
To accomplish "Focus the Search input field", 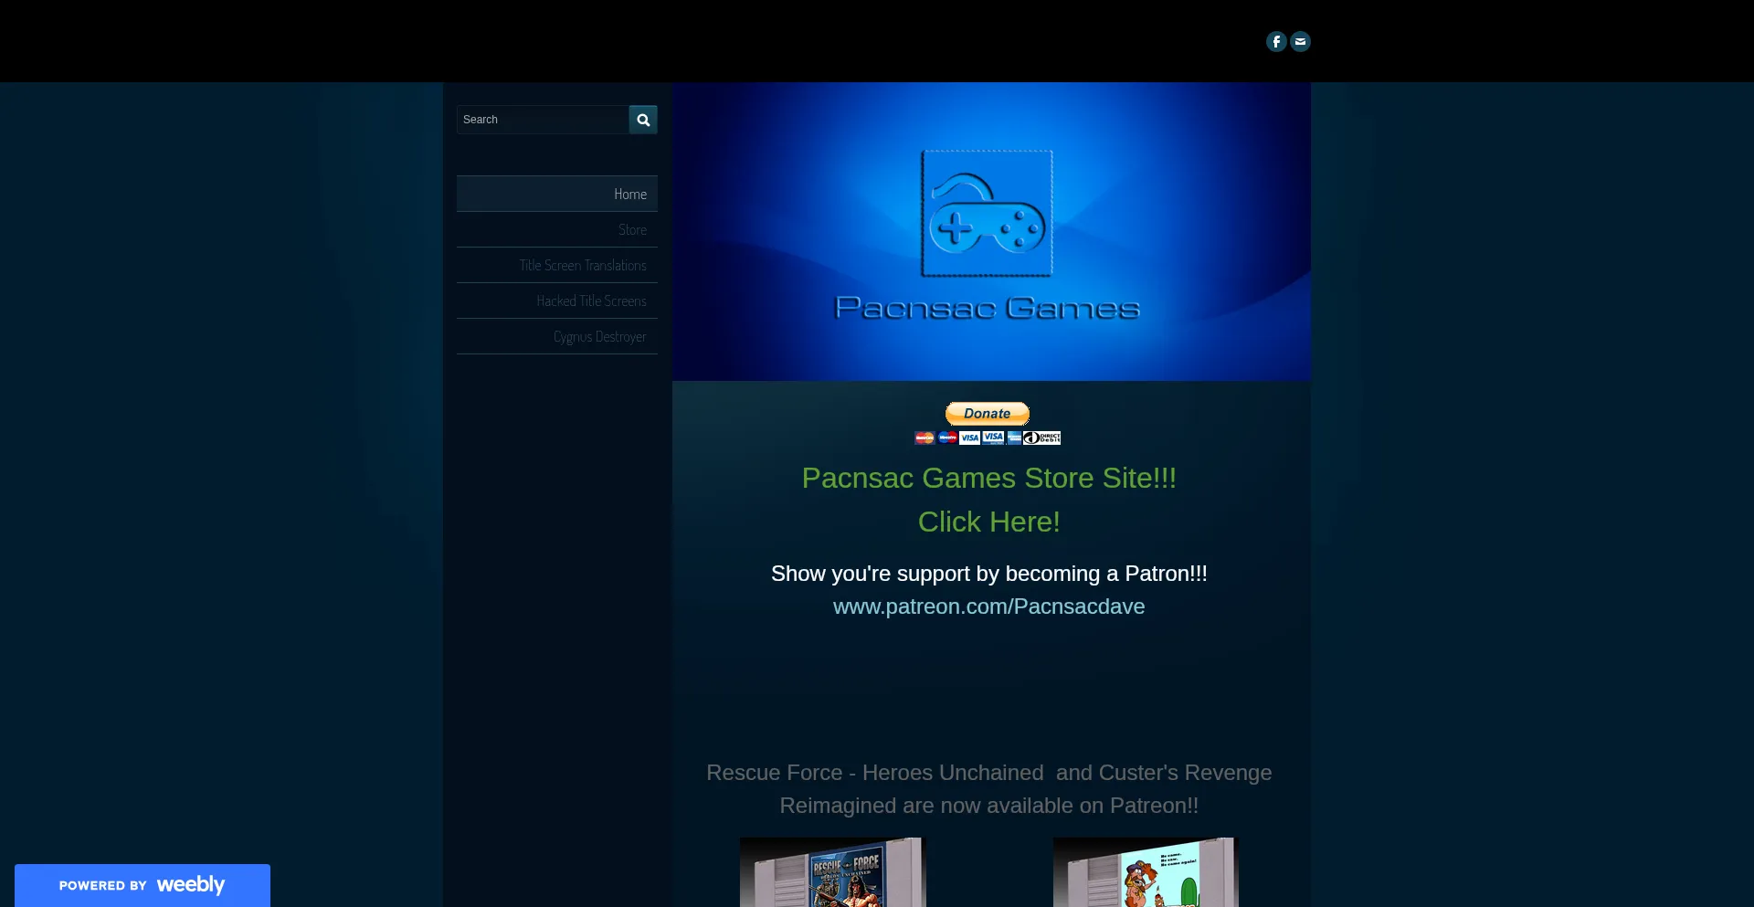I will point(543,120).
